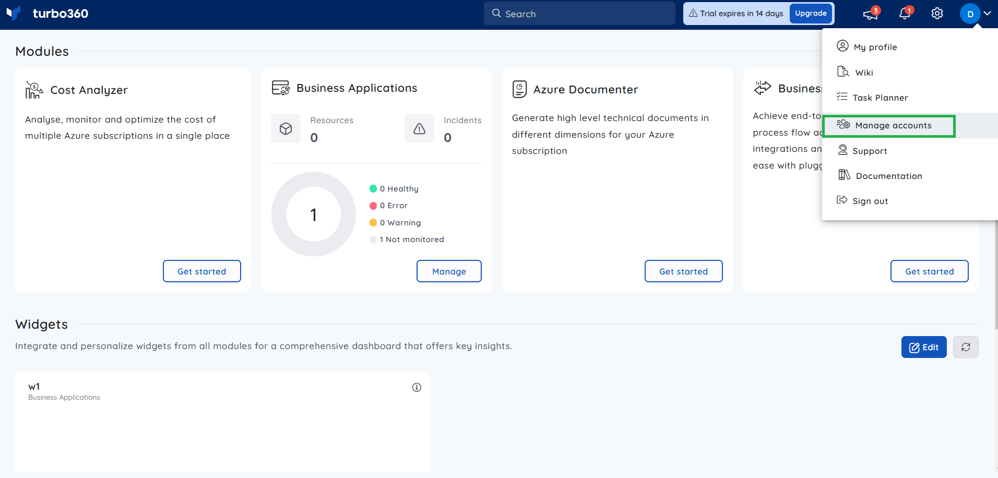The height and width of the screenshot is (478, 998).
Task: Open Wiki from the profile menu
Action: (910, 73)
